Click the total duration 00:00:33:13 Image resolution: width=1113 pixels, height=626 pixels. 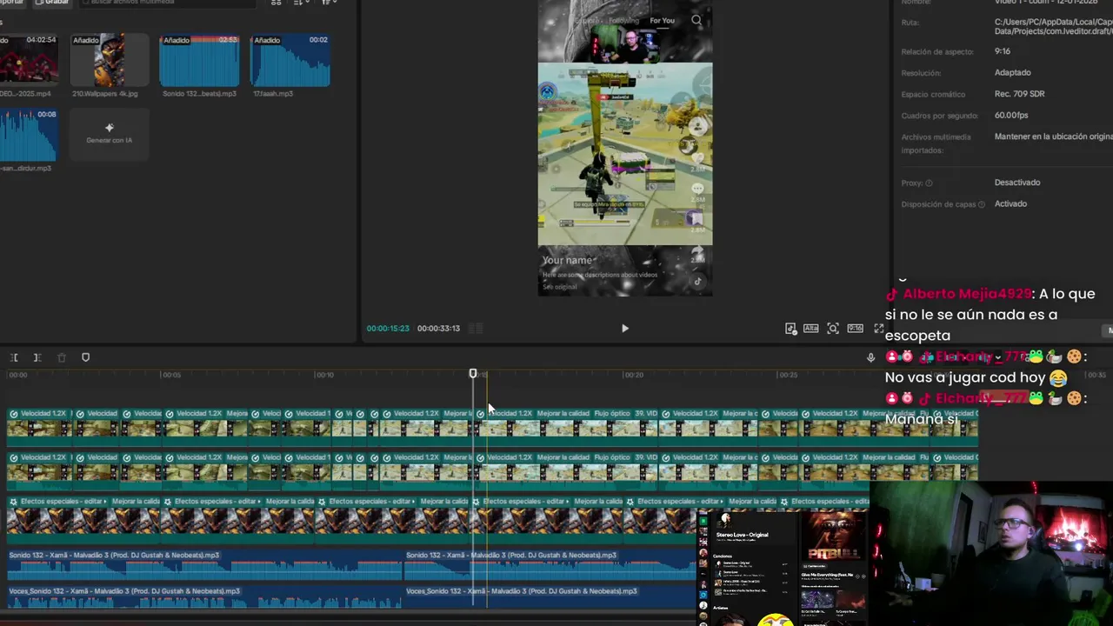(x=438, y=329)
